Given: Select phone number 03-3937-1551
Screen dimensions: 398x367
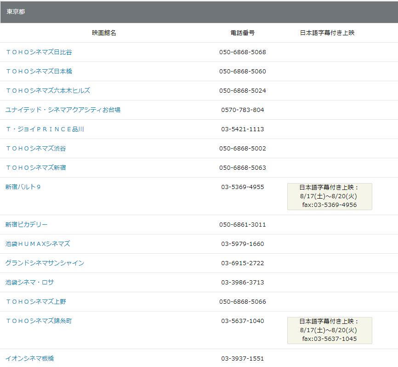Looking at the screenshot, I should pyautogui.click(x=242, y=358).
